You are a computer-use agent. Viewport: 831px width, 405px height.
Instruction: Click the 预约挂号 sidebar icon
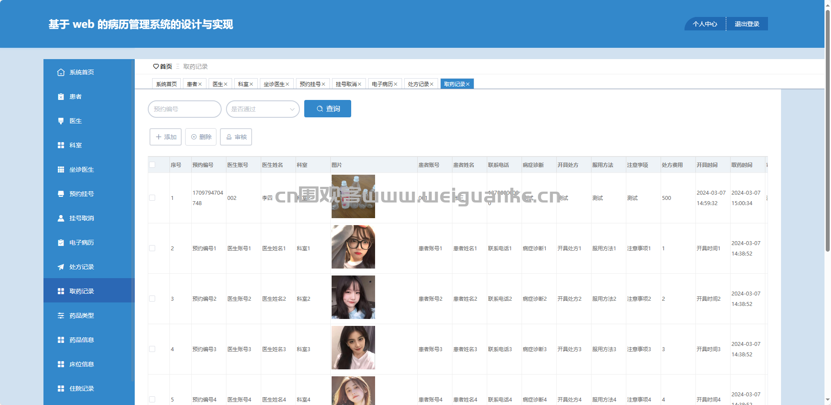click(x=61, y=194)
